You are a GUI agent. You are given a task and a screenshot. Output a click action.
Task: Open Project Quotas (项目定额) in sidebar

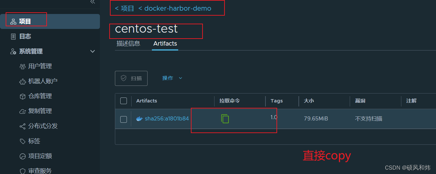pyautogui.click(x=40, y=156)
